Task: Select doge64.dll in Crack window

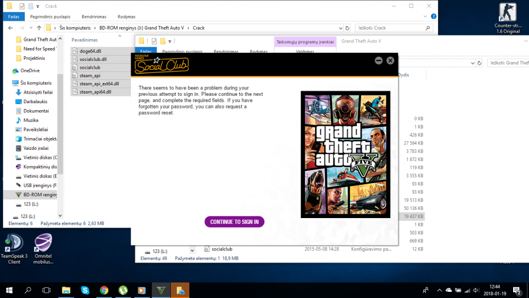Action: (x=90, y=51)
